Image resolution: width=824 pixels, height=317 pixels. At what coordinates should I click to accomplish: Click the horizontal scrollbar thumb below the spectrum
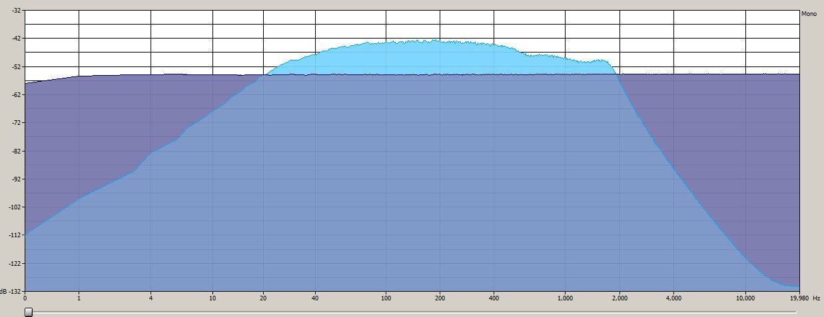(29, 312)
